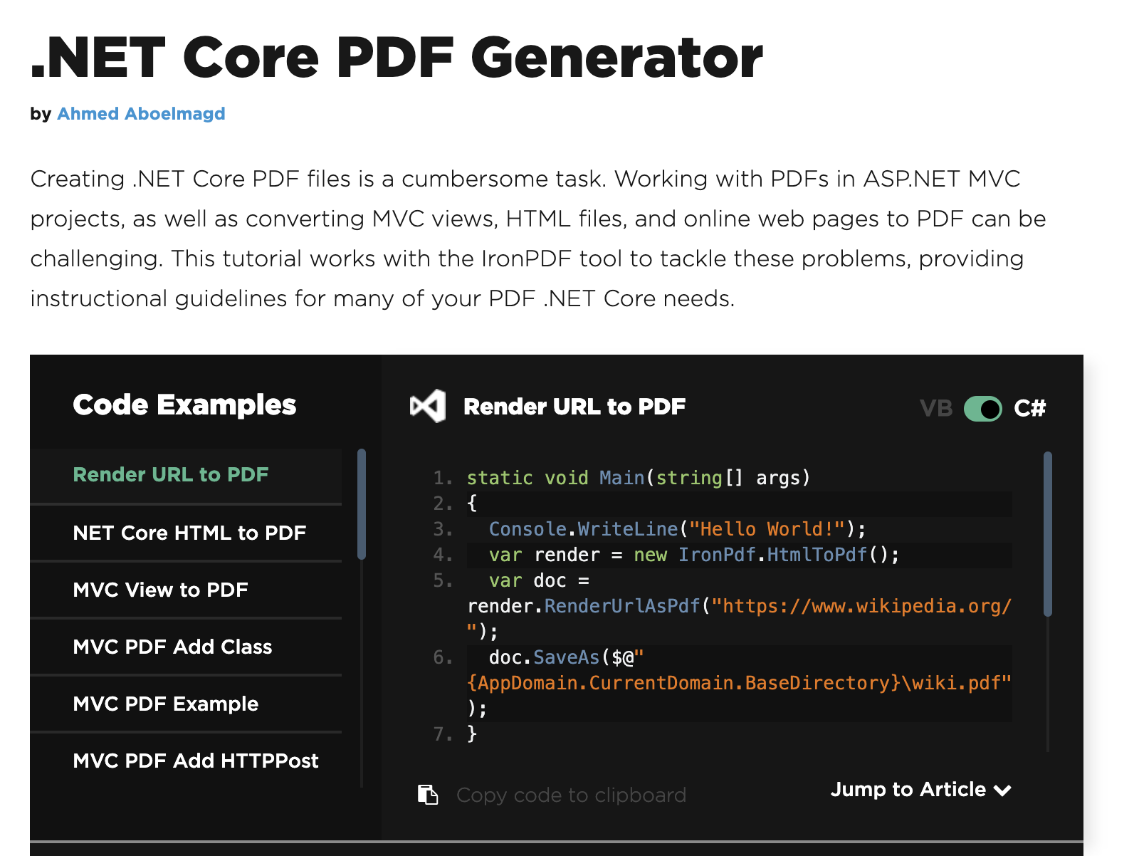Show the MVC PDF Example item
The image size is (1139, 856).
pos(166,704)
